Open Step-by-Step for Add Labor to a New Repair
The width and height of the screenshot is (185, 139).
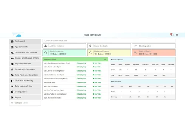[x=81, y=67]
